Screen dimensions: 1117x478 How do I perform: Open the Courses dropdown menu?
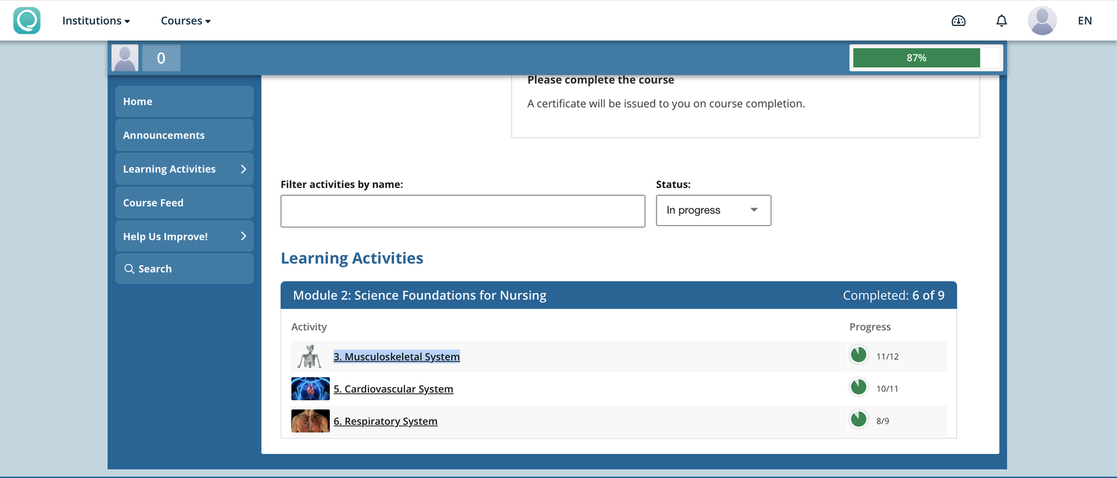click(x=185, y=21)
